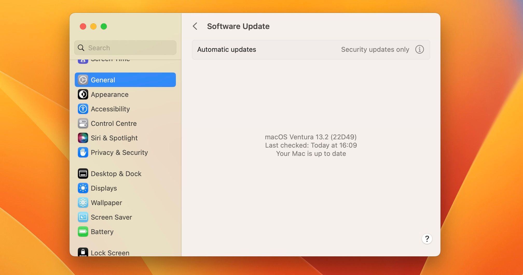Click the Privacy & Security hand icon
This screenshot has width=523, height=275.
(x=83, y=153)
